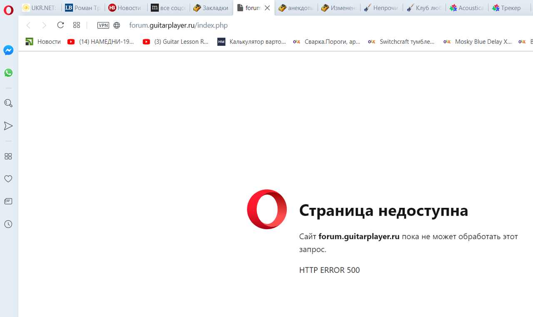
Task: Toggle the VPN badge in address bar
Action: point(103,25)
